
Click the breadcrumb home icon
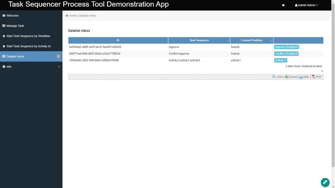pyautogui.click(x=67, y=16)
